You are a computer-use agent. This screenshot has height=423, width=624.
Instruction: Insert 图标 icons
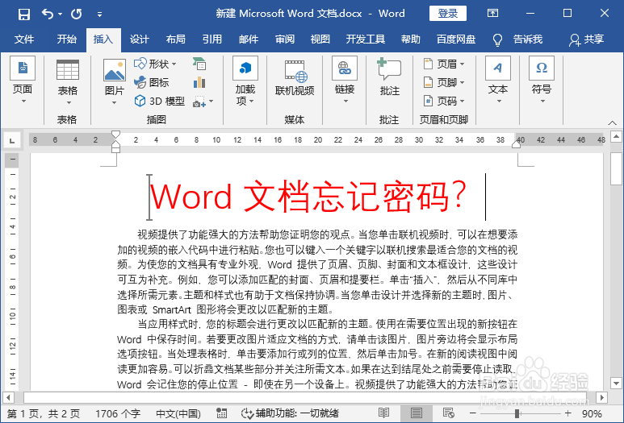[152, 82]
